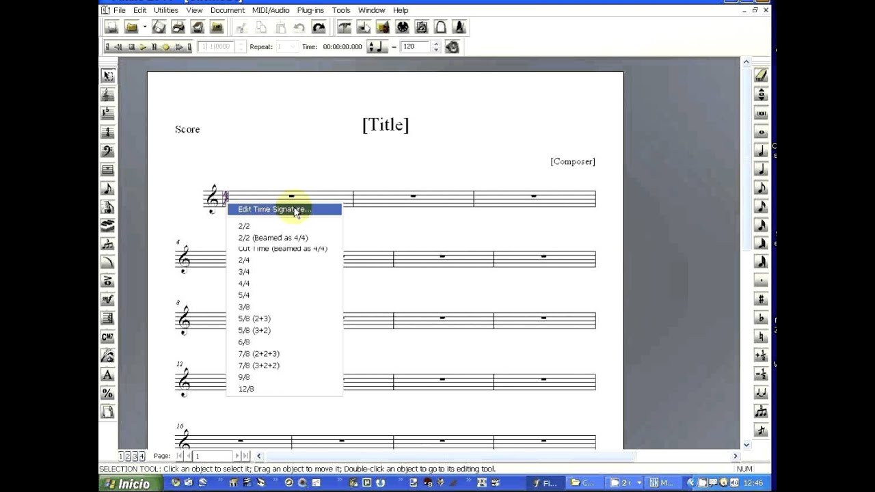Viewport: 875px width, 492px height.
Task: Select the Clef tool with bass clef icon
Action: (x=107, y=151)
